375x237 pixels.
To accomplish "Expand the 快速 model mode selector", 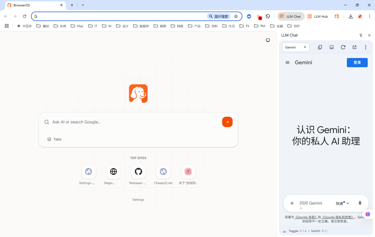I will (342, 203).
